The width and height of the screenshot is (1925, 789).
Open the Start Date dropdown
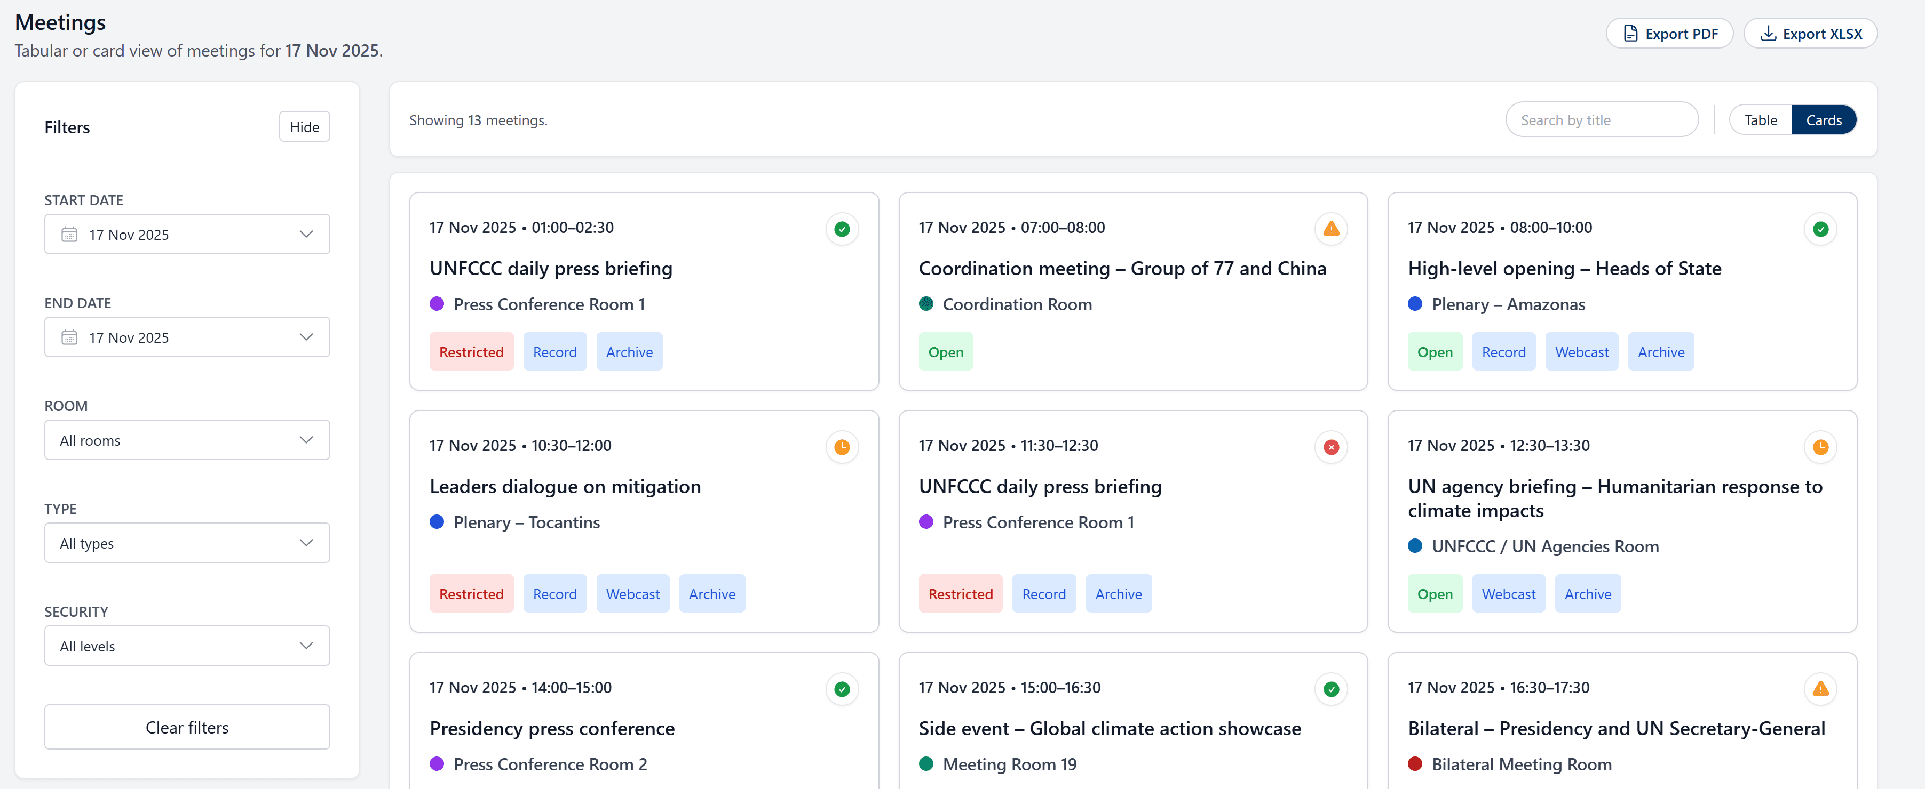click(x=187, y=235)
